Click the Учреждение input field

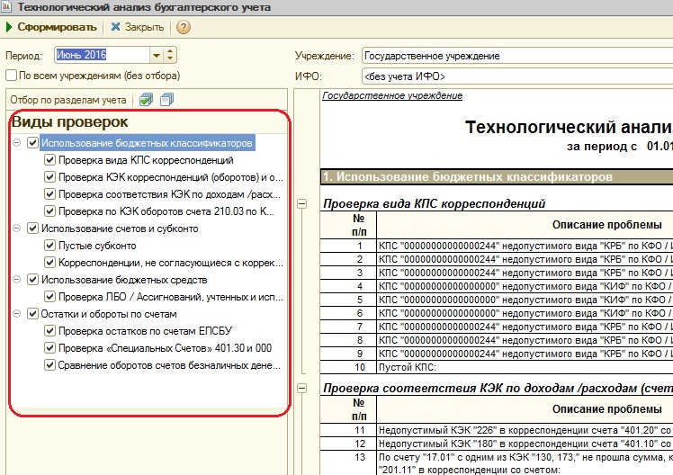[517, 56]
